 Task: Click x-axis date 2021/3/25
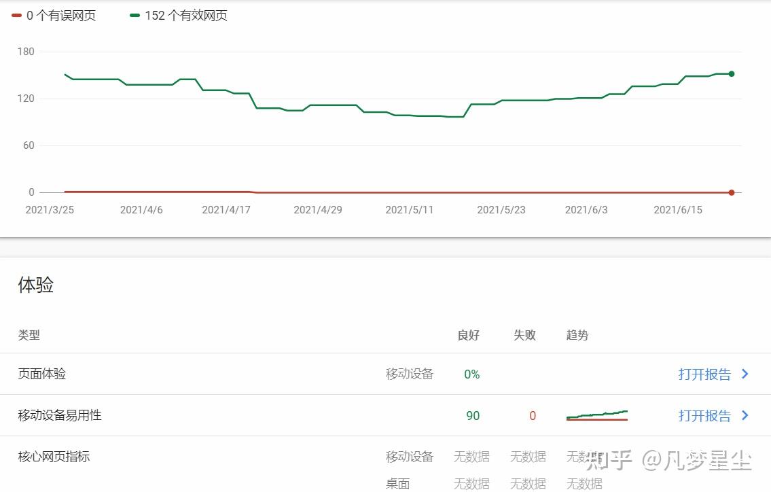(x=50, y=210)
